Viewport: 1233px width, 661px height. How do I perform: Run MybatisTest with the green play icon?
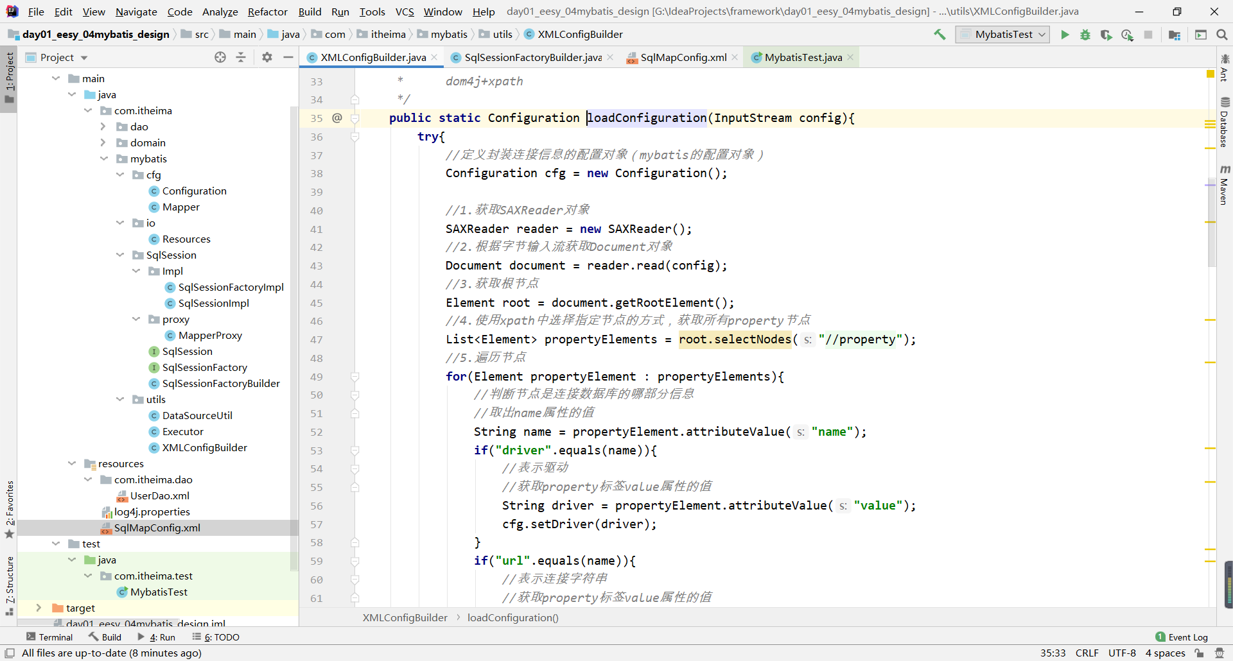[x=1065, y=35]
